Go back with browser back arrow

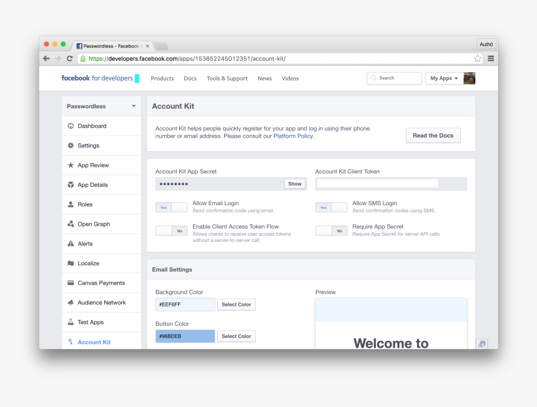click(x=46, y=59)
